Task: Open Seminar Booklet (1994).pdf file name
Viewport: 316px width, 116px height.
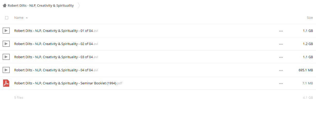Action: 68,83
